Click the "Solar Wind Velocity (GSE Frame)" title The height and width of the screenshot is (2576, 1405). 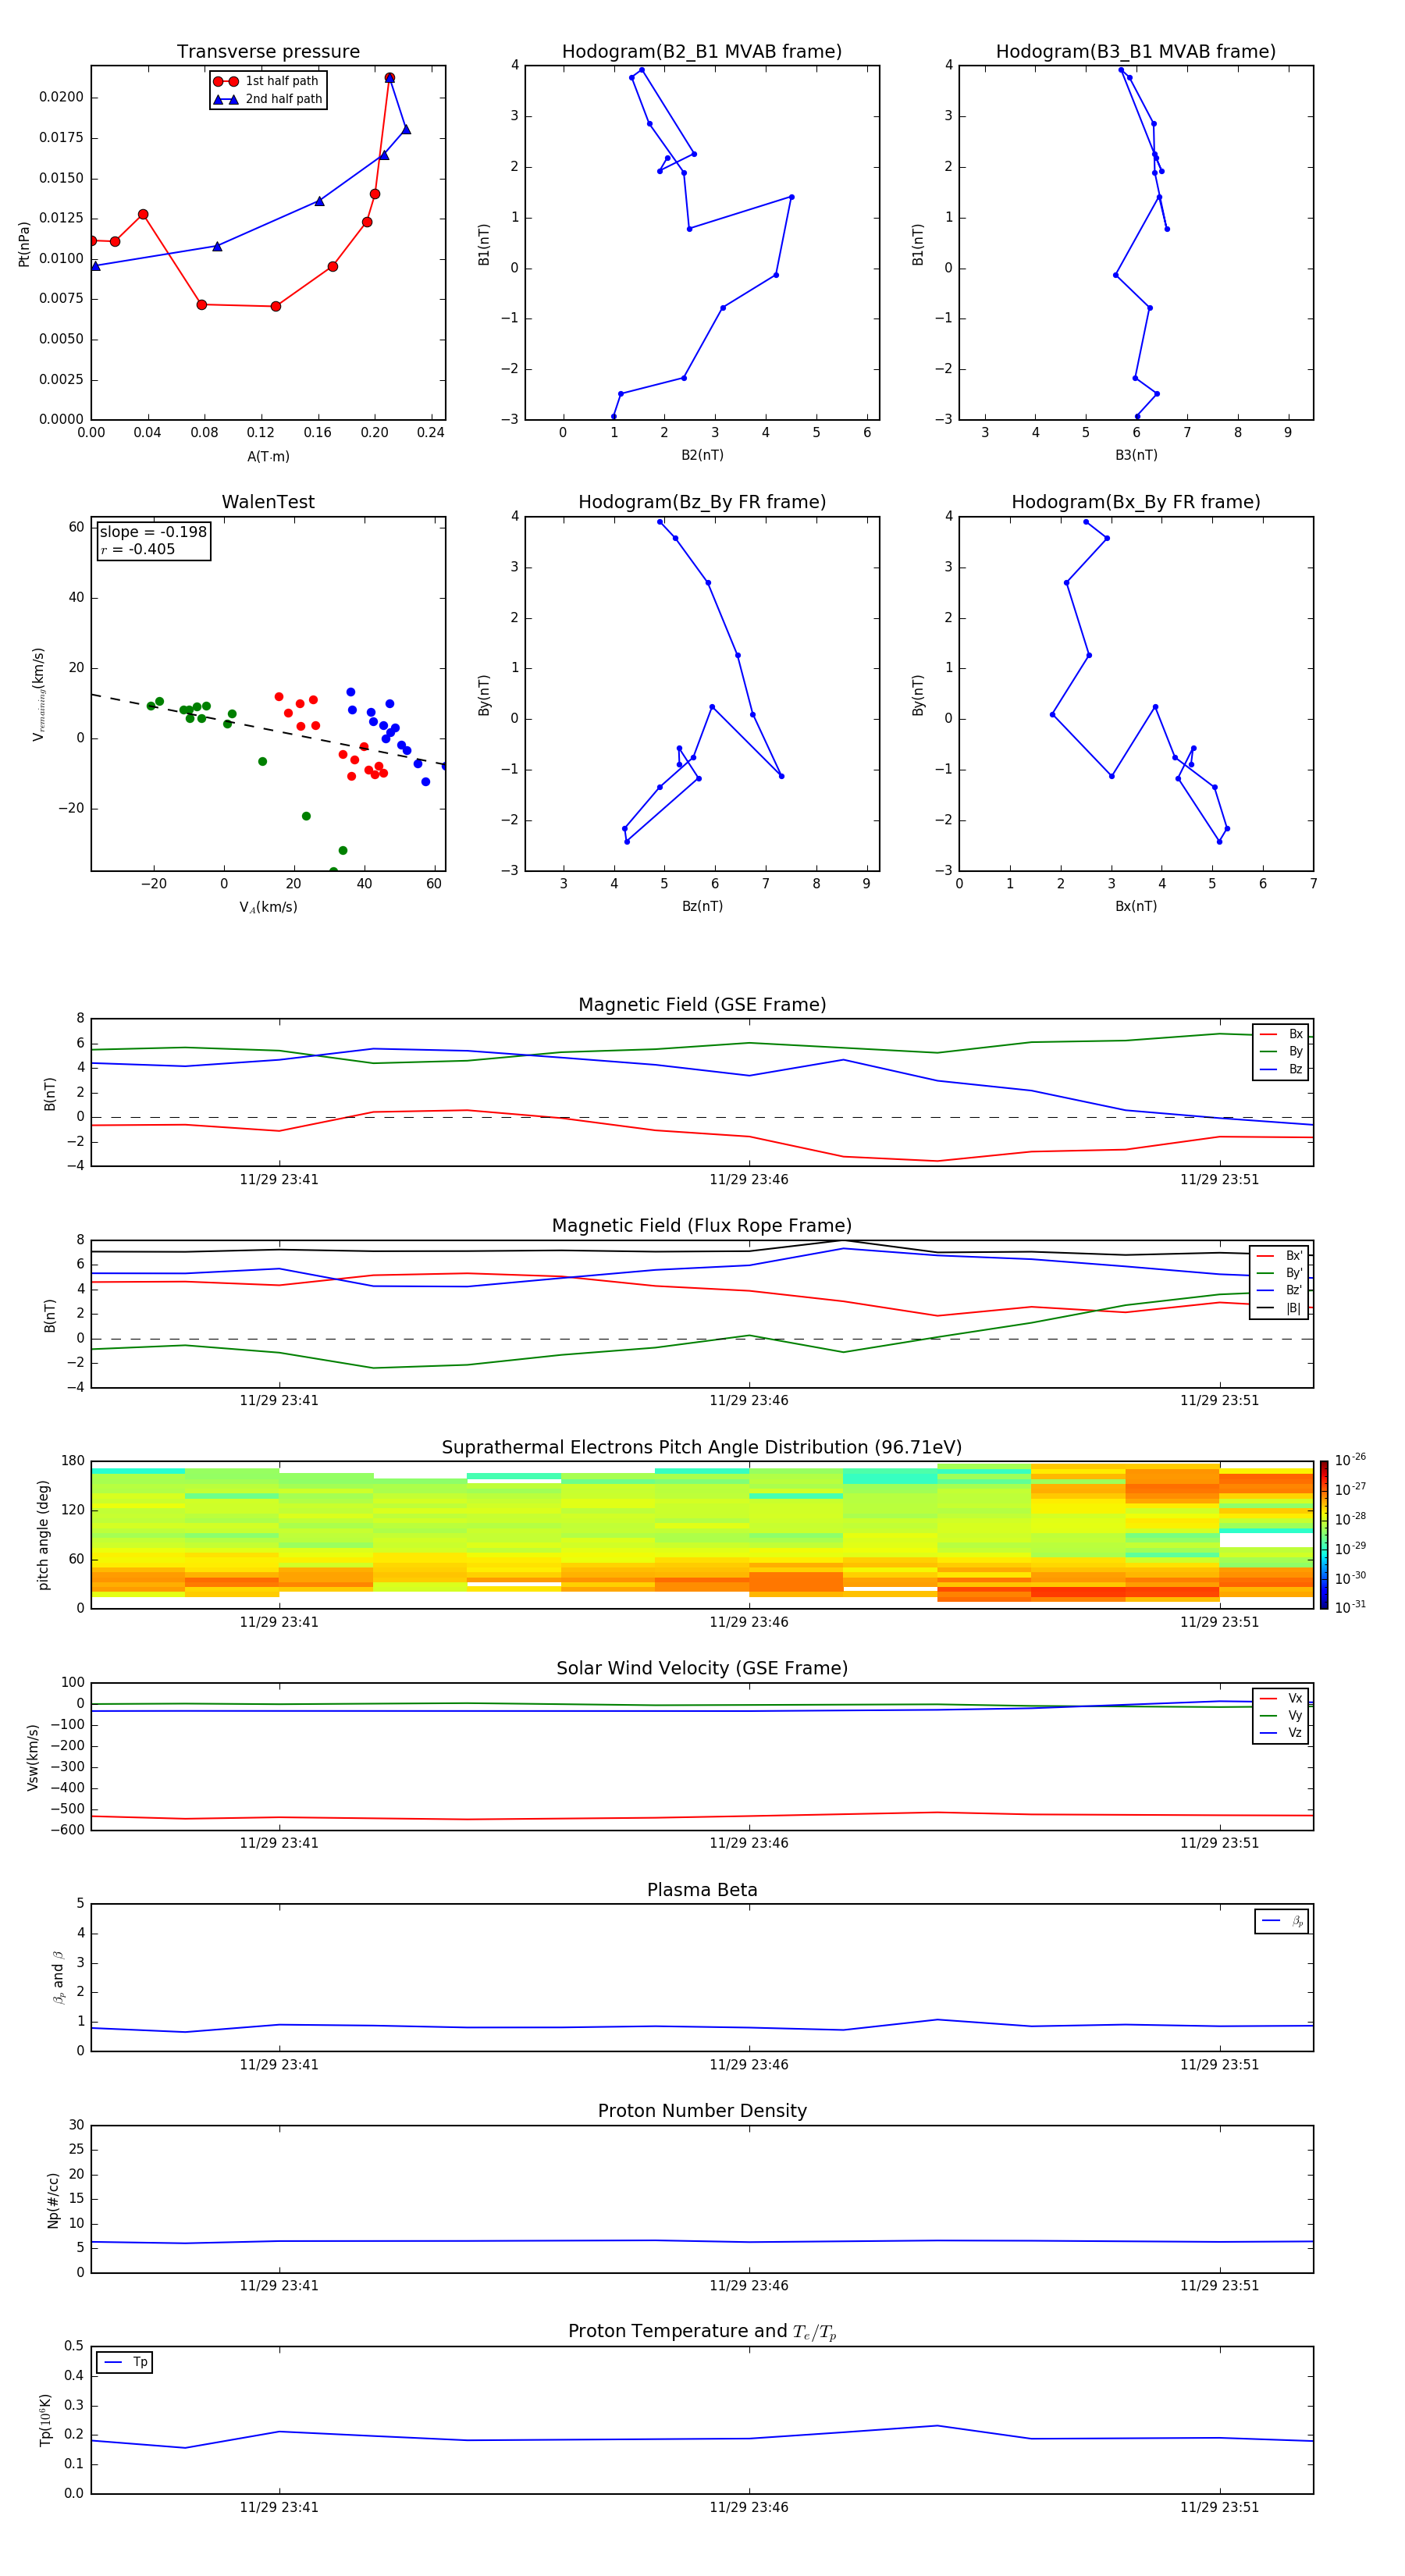[702, 1669]
